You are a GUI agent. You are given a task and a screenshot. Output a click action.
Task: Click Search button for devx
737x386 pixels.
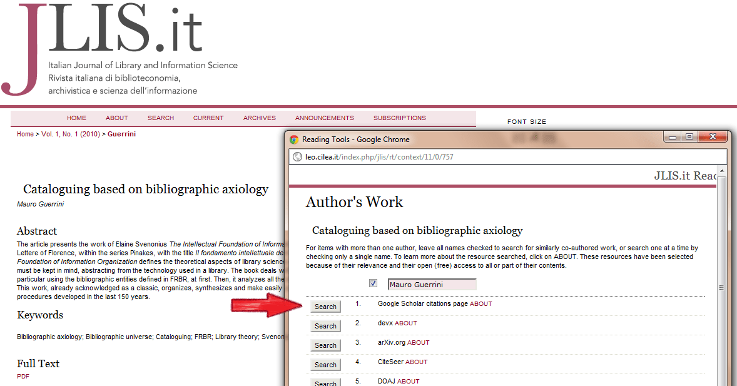[x=325, y=326]
